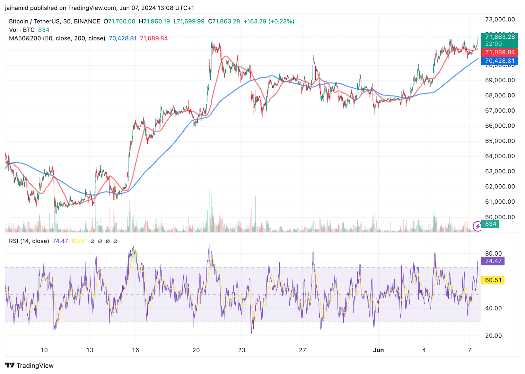This screenshot has width=525, height=374.
Task: Click the purple RSI value 74.47 in legend
Action: (x=60, y=241)
